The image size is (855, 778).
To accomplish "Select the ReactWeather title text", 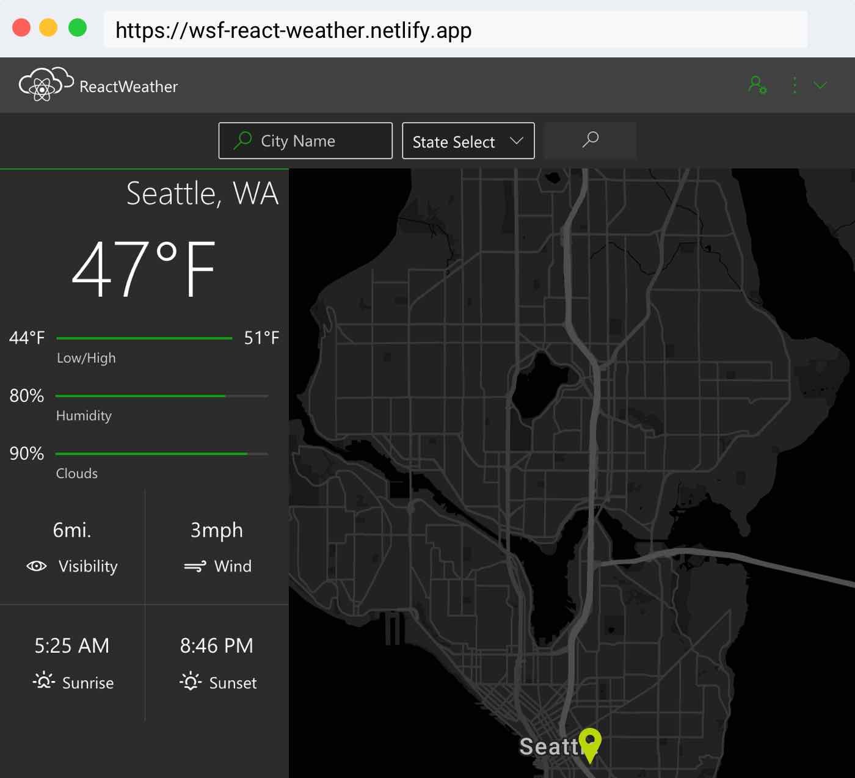I will point(127,85).
